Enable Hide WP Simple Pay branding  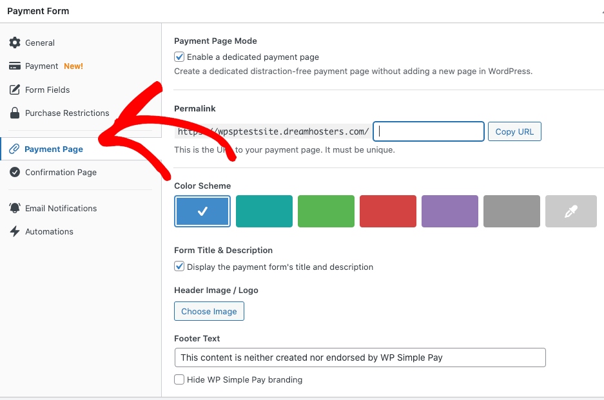tap(180, 379)
